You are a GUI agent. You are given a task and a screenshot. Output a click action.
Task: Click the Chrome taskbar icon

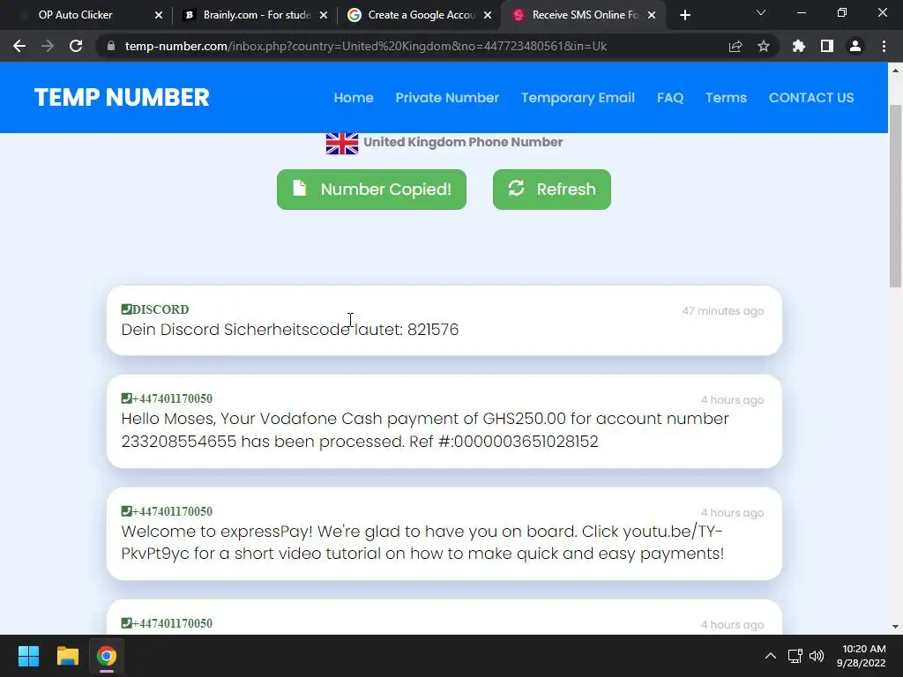tap(107, 656)
